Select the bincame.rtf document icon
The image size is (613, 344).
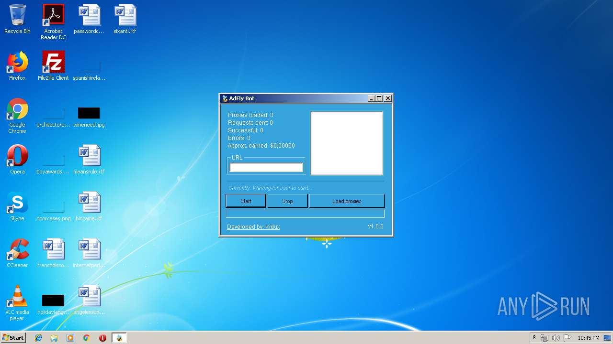tap(89, 206)
